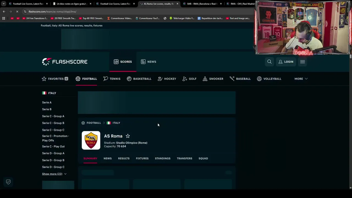Select the Tennis sport

click(x=112, y=79)
